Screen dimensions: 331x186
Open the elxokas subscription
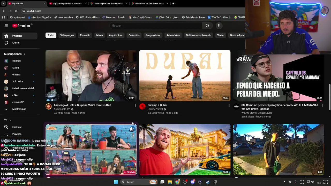(x=20, y=61)
